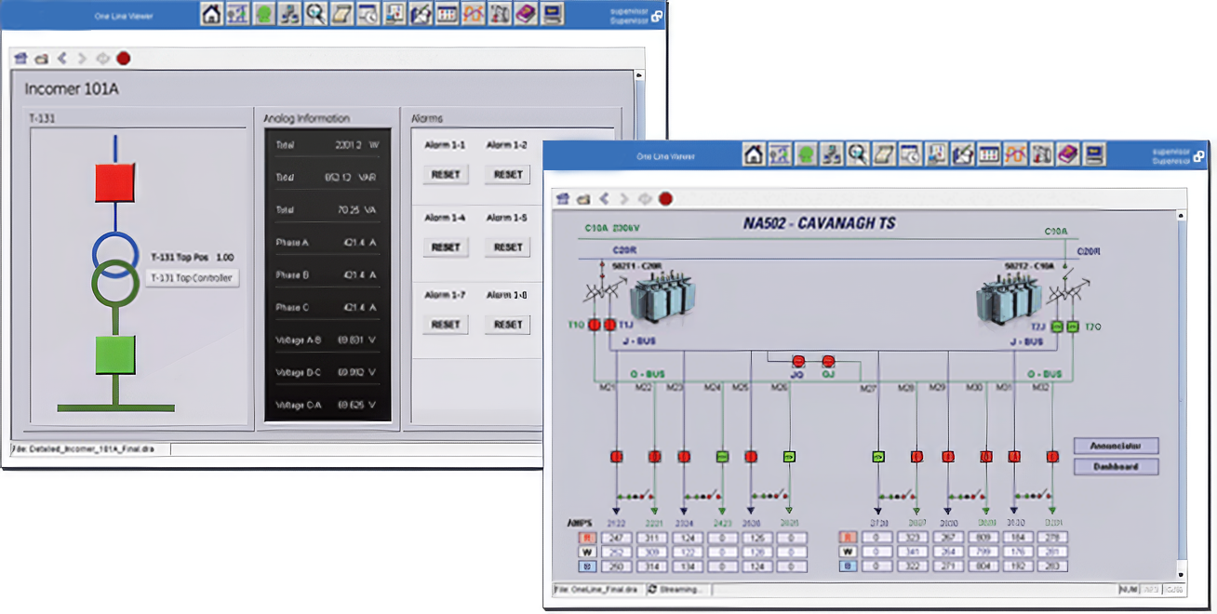Click RESET under Alarm 1-5
The image size is (1217, 614).
508,247
